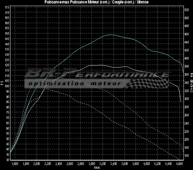Click the 175 value on left axis
This screenshot has width=193, height=170.
click(7, 7)
